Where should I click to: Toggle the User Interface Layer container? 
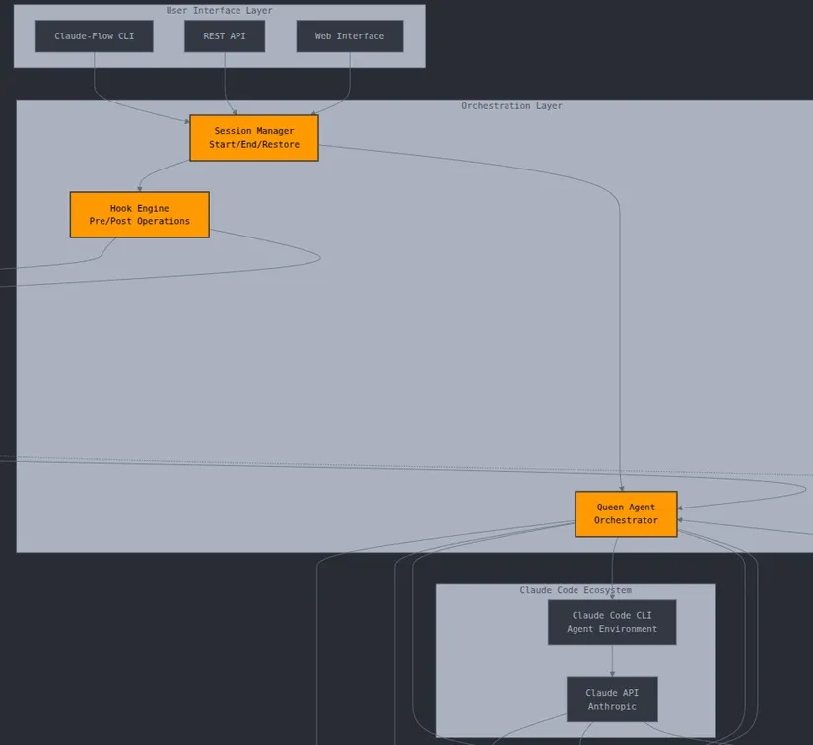219,10
